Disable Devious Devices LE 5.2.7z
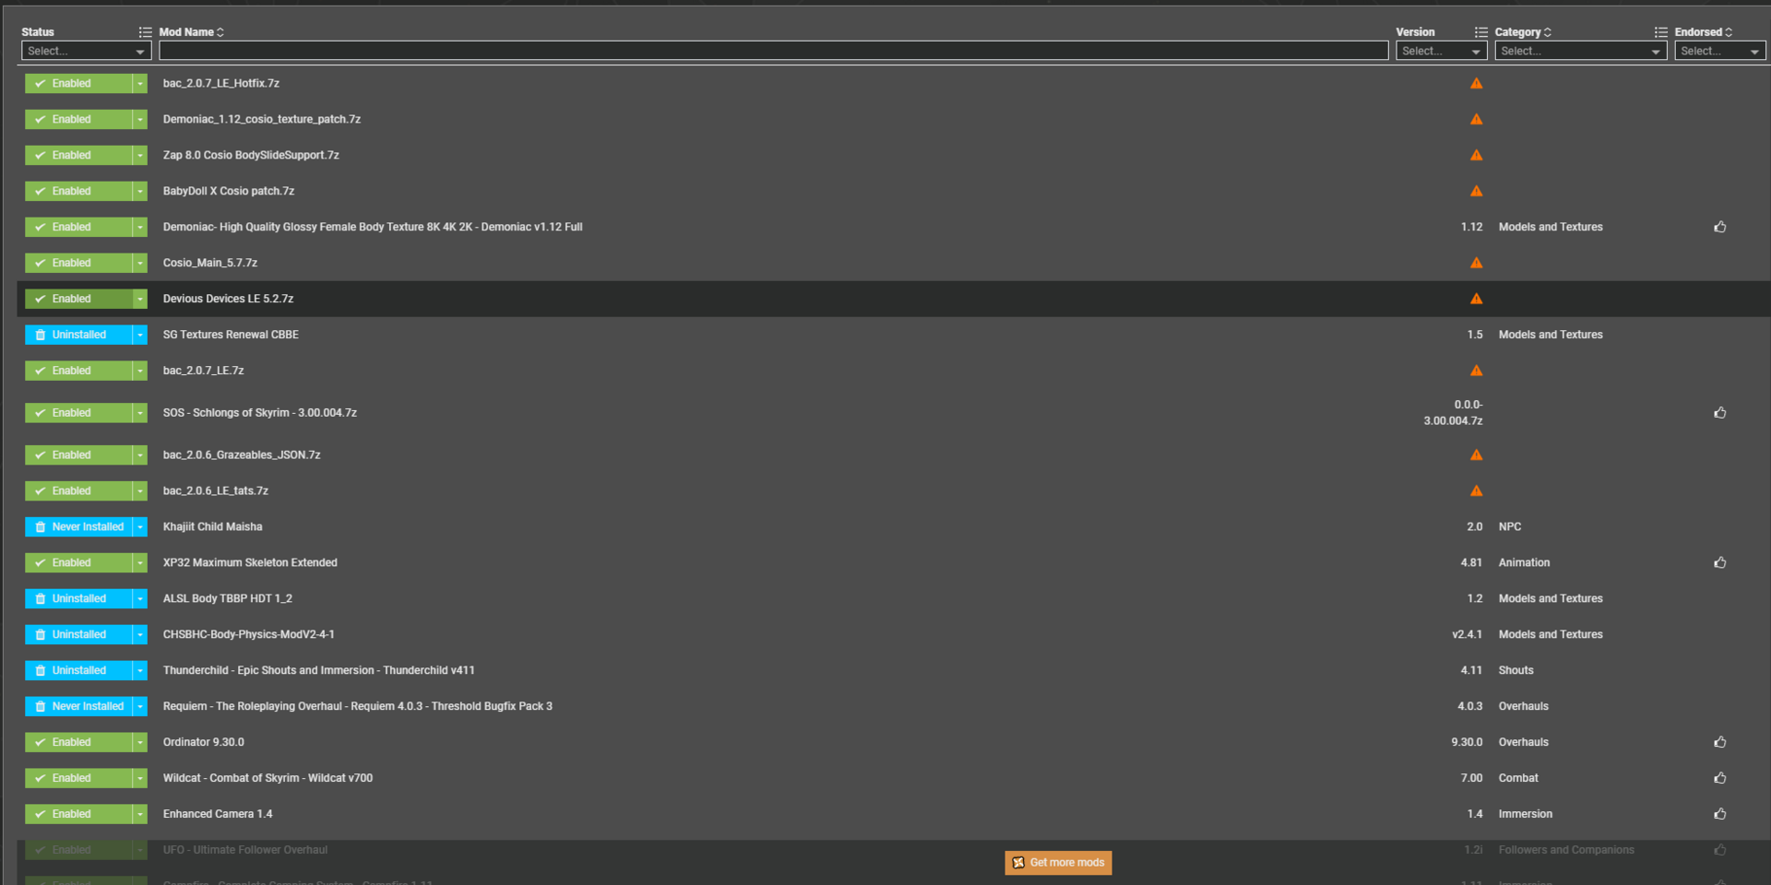Image resolution: width=1771 pixels, height=885 pixels. (x=78, y=299)
